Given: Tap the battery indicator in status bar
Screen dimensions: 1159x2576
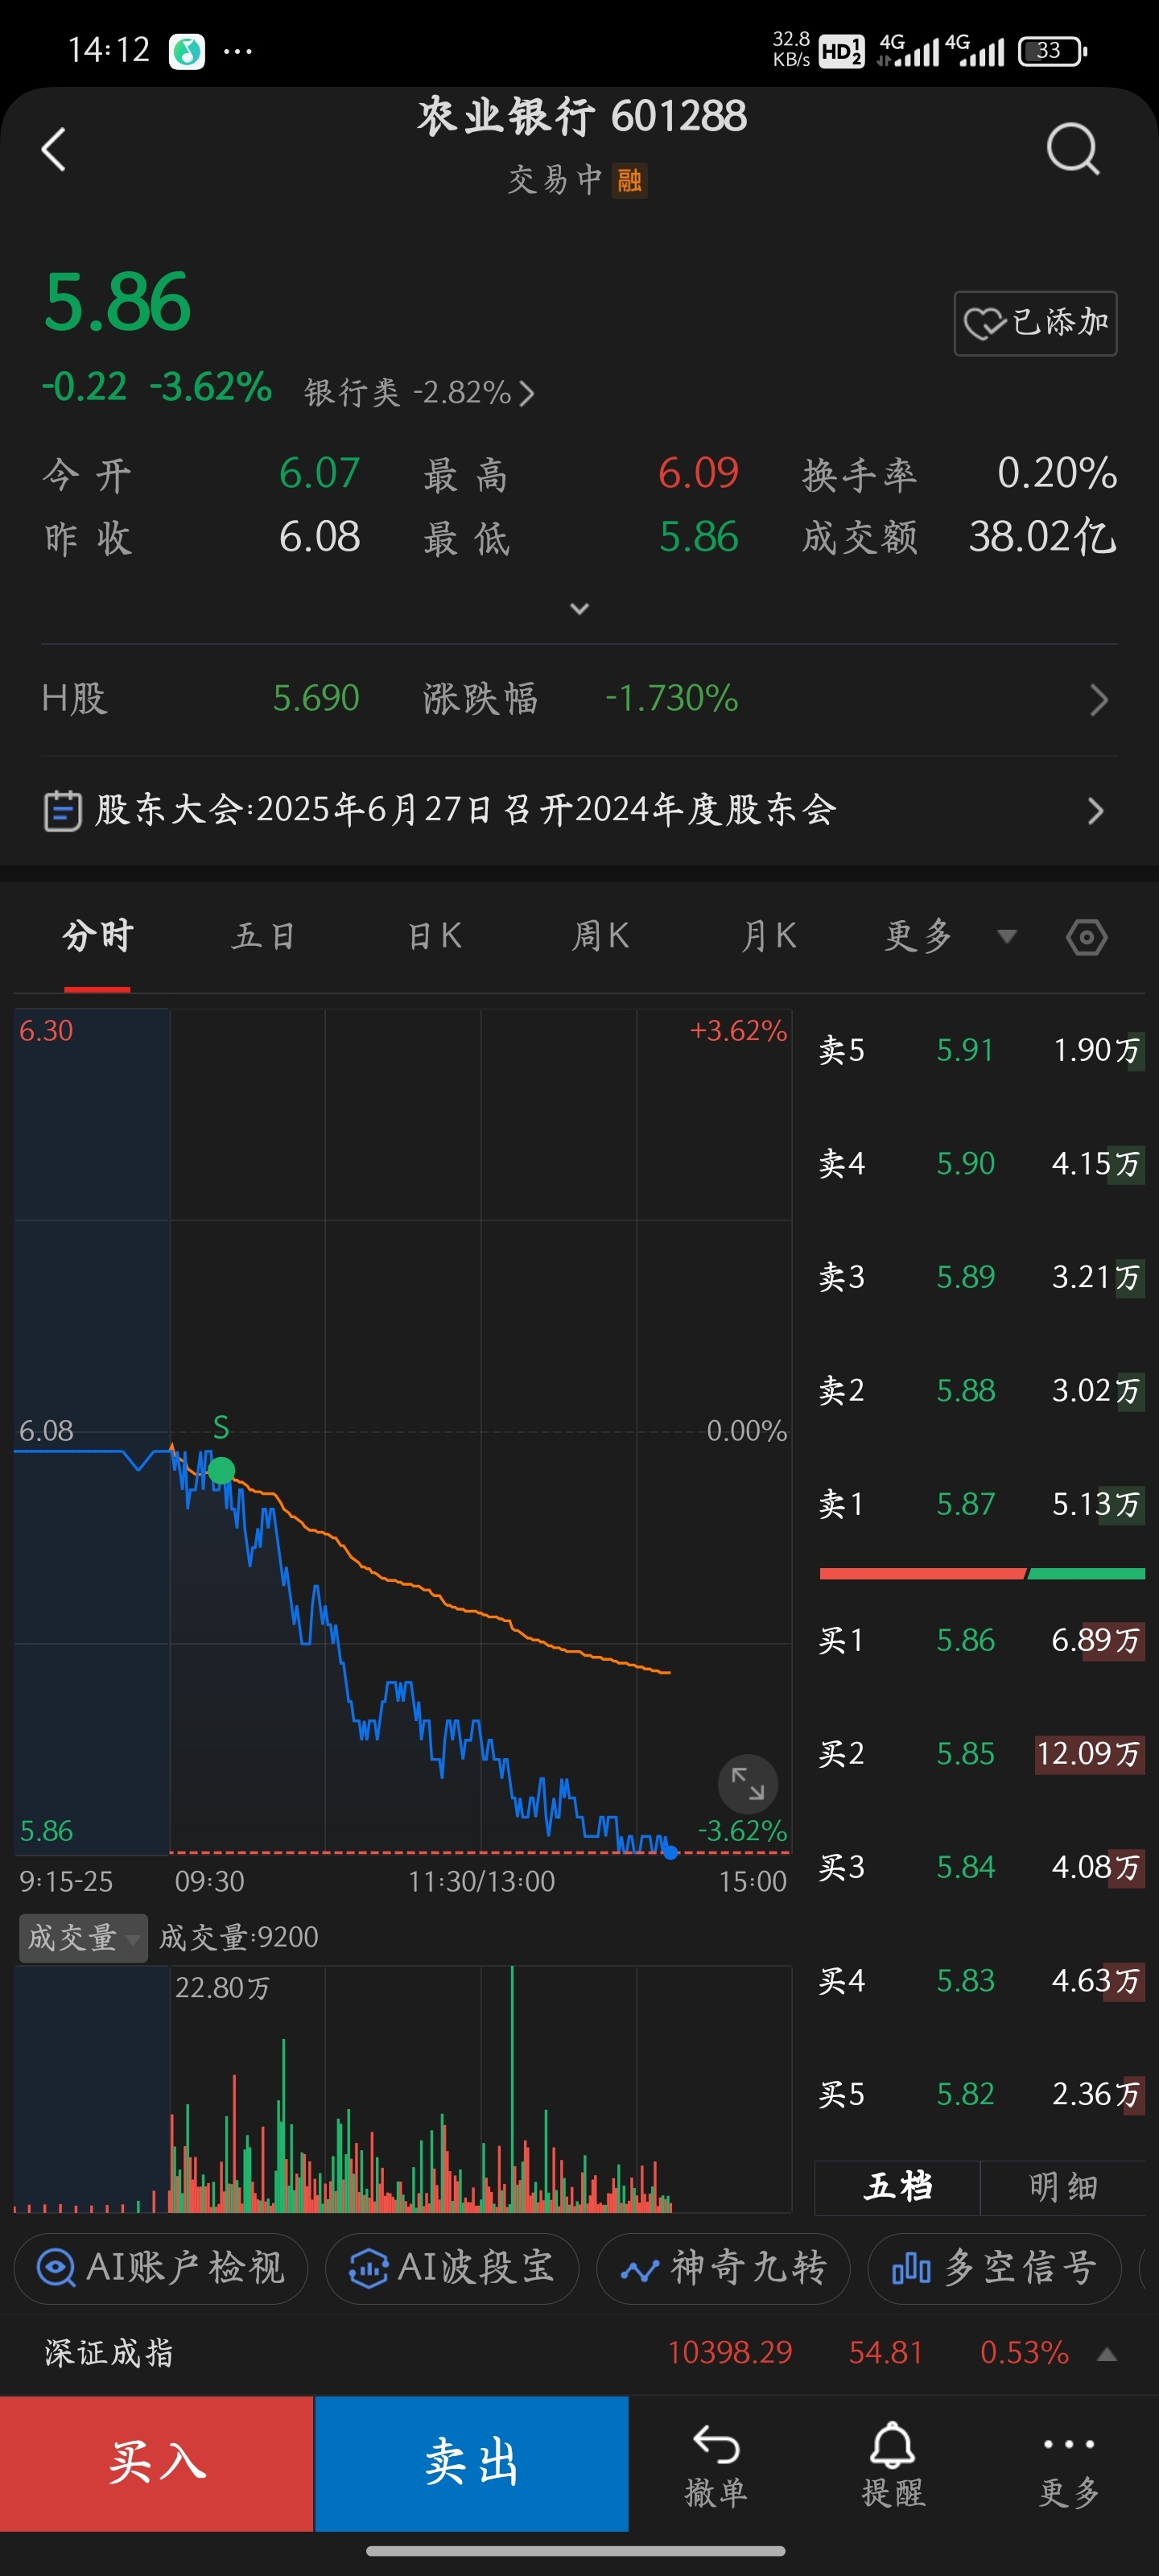Looking at the screenshot, I should pos(1052,51).
